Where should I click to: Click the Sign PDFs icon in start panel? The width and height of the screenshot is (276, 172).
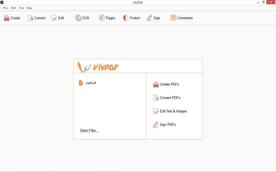pos(156,125)
